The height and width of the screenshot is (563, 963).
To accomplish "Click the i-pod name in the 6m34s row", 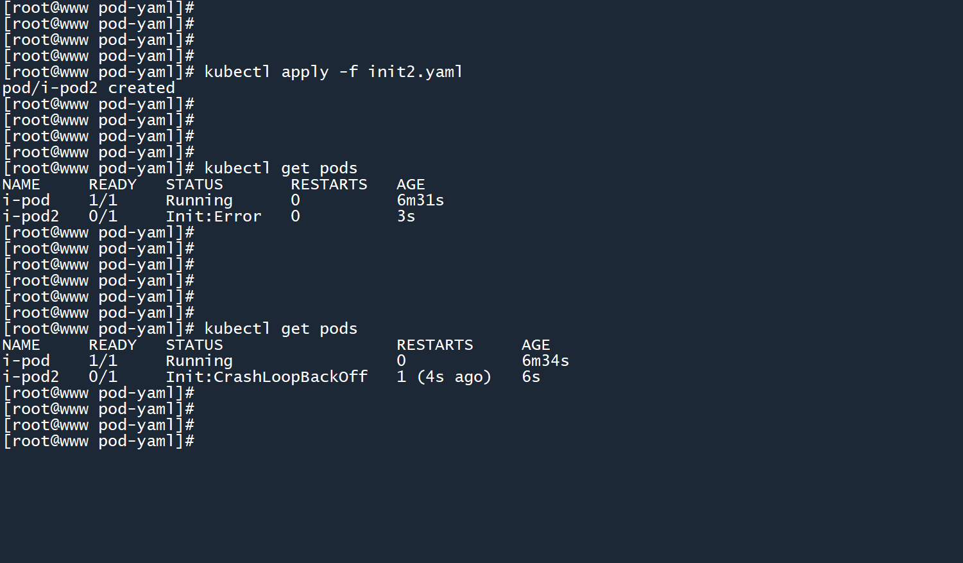I will [x=26, y=361].
